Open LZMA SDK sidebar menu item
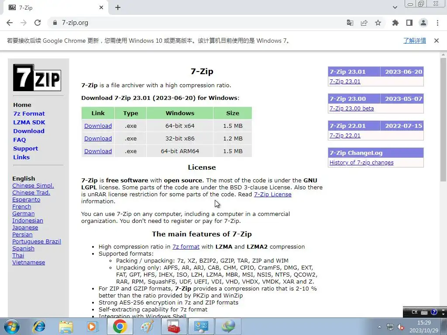The width and height of the screenshot is (447, 335). coord(29,122)
